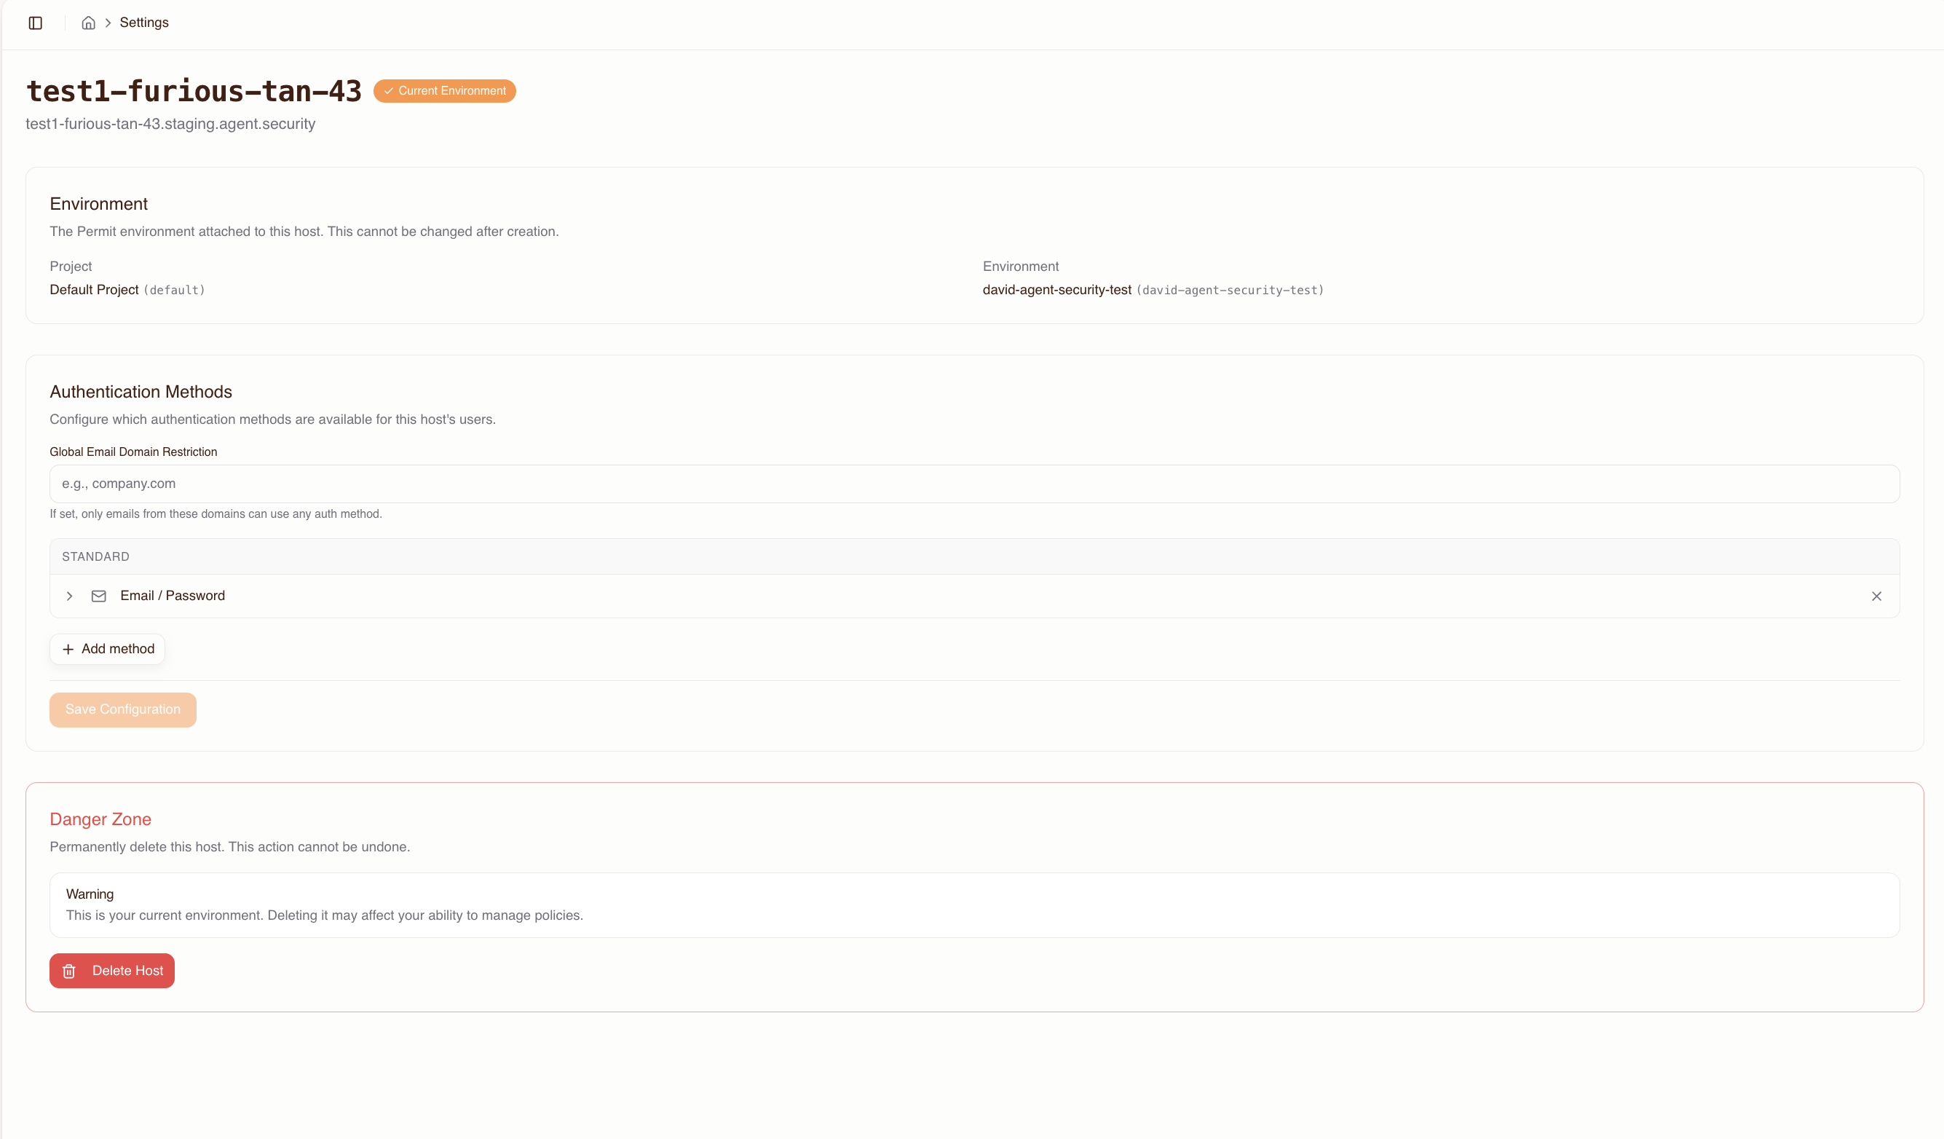
Task: Click the plus icon in the Add method button
Action: (68, 649)
